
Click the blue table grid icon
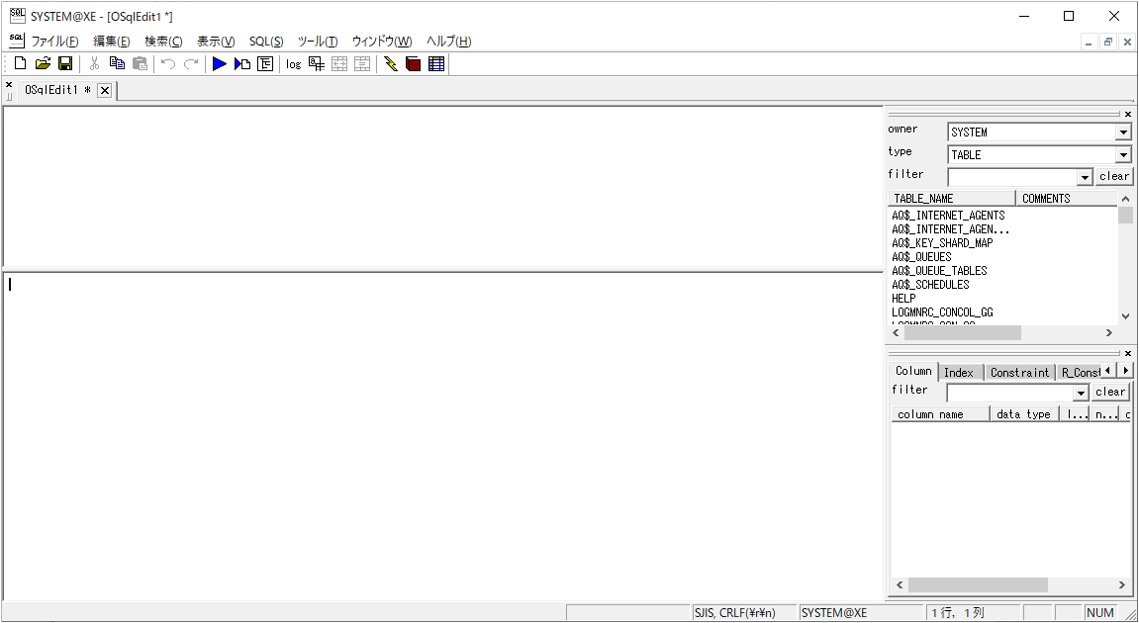click(x=436, y=64)
